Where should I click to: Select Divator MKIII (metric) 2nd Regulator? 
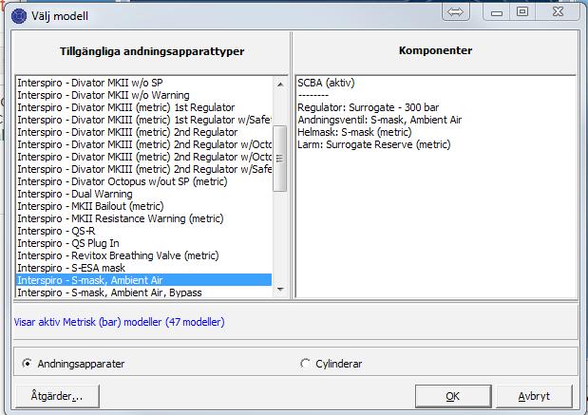[144, 132]
